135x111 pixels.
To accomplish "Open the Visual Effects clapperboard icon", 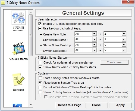I will [x=19, y=49].
